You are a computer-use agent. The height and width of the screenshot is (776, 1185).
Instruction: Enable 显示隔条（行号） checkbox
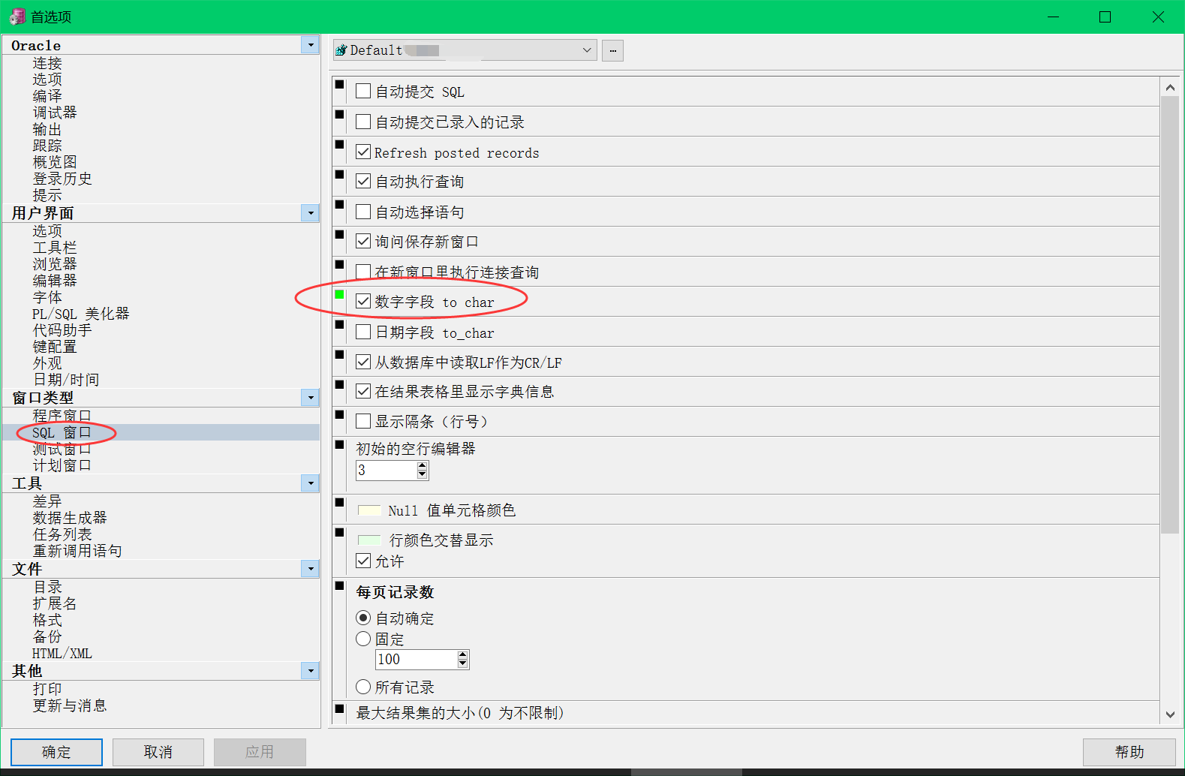point(363,420)
